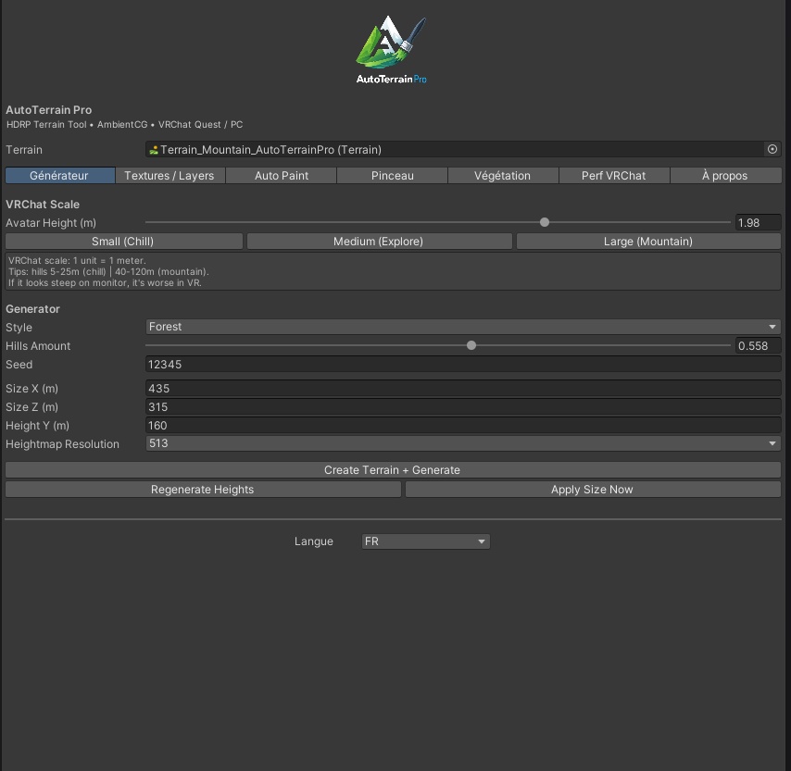Open the Style dropdown showing Forest
Image resolution: width=791 pixels, height=771 pixels.
click(463, 327)
